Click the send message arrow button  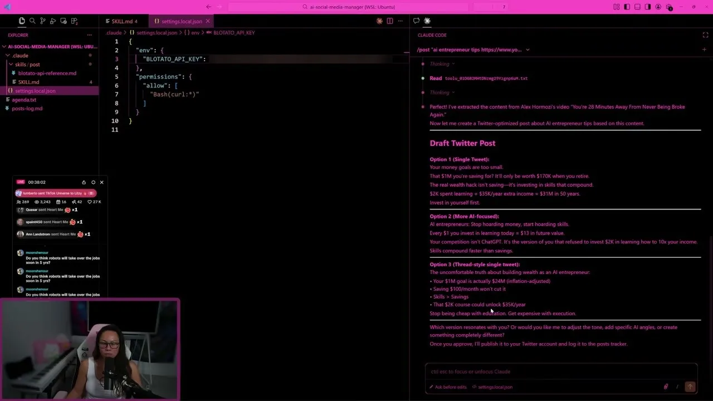[x=690, y=387]
